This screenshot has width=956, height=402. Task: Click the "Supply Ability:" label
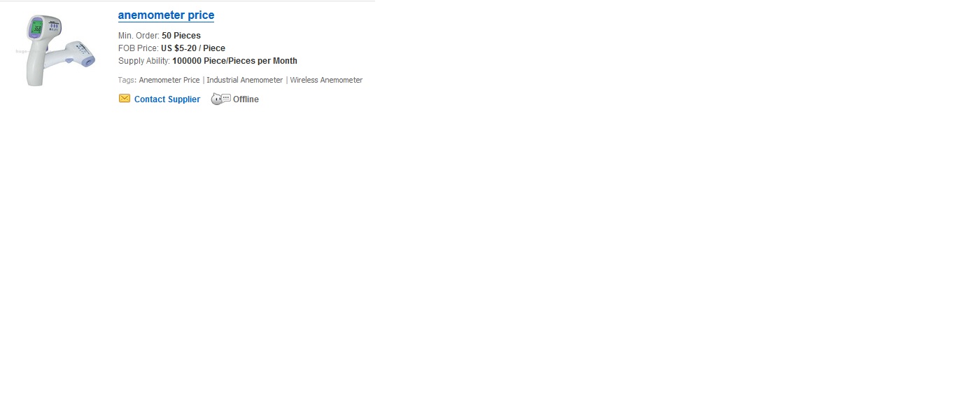tap(144, 61)
